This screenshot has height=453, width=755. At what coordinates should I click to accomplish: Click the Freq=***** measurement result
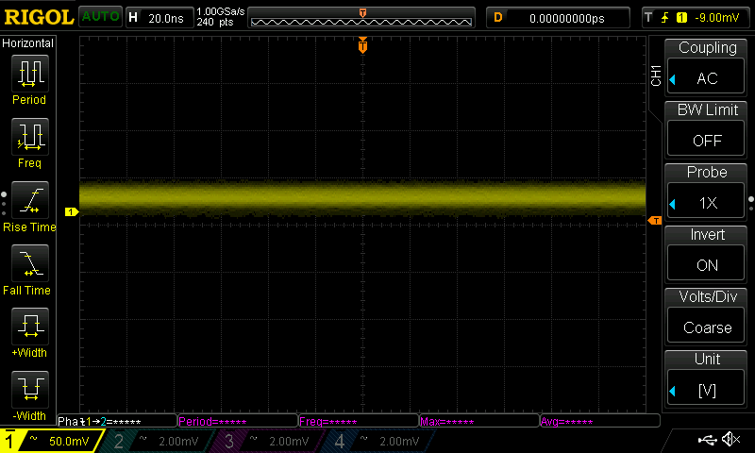(x=359, y=421)
